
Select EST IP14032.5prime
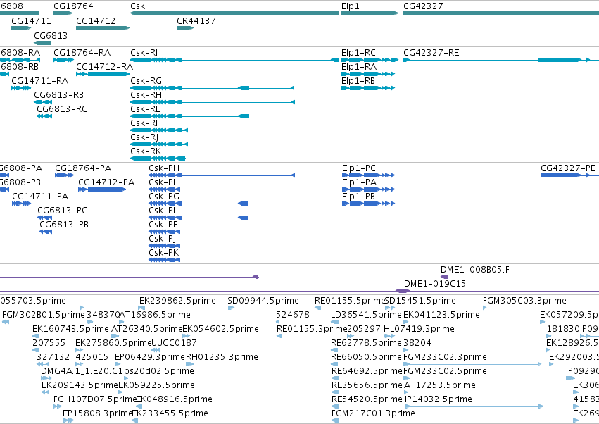tap(439, 399)
